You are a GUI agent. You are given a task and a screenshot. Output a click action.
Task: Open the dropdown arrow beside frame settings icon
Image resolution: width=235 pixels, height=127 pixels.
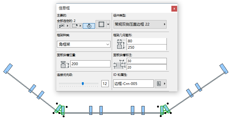click(108, 25)
